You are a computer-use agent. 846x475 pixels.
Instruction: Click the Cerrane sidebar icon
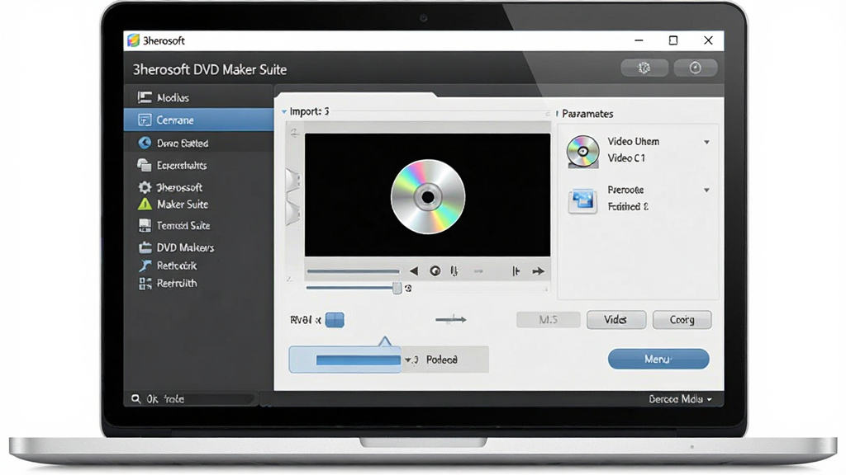pos(145,120)
